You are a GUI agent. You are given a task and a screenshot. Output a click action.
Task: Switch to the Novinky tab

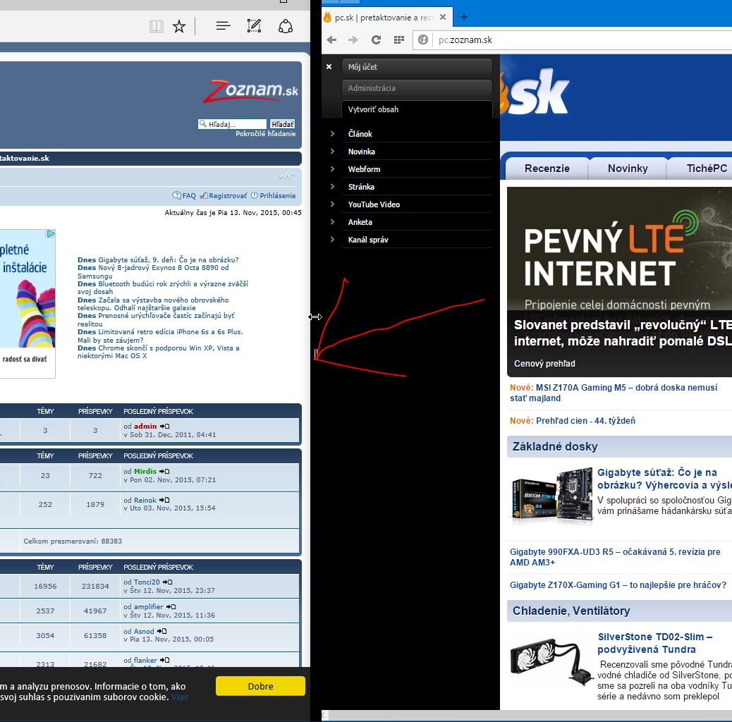click(x=628, y=169)
